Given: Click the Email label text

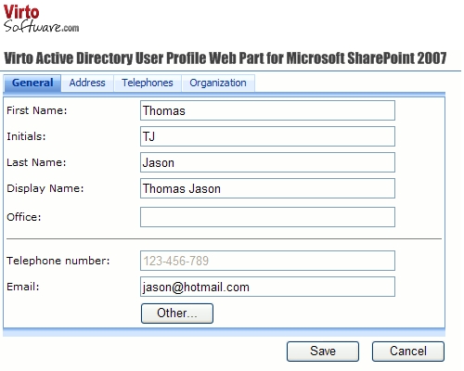Looking at the screenshot, I should point(23,287).
